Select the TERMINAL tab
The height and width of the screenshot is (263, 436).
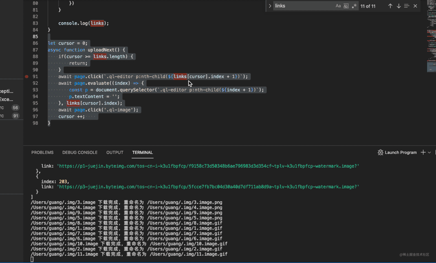pyautogui.click(x=143, y=153)
